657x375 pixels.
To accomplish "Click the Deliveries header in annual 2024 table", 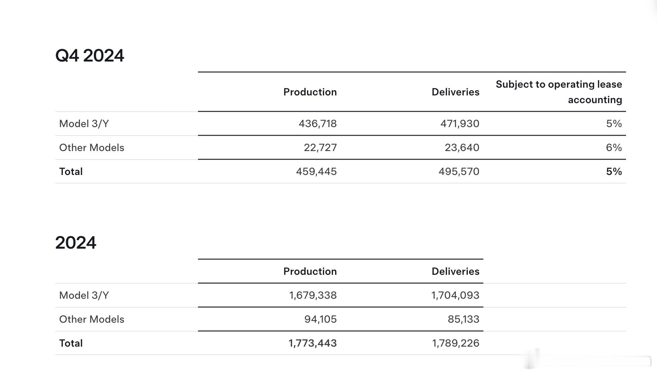I will pyautogui.click(x=455, y=271).
